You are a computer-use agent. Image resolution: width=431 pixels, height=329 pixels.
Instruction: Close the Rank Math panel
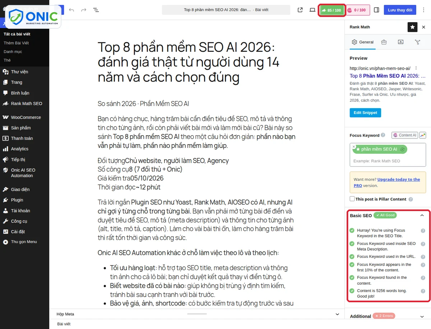[423, 27]
